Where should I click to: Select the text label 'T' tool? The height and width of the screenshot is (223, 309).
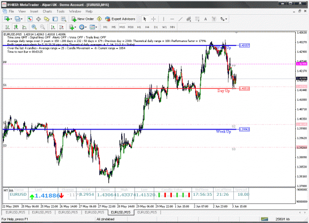[x=214, y=19]
